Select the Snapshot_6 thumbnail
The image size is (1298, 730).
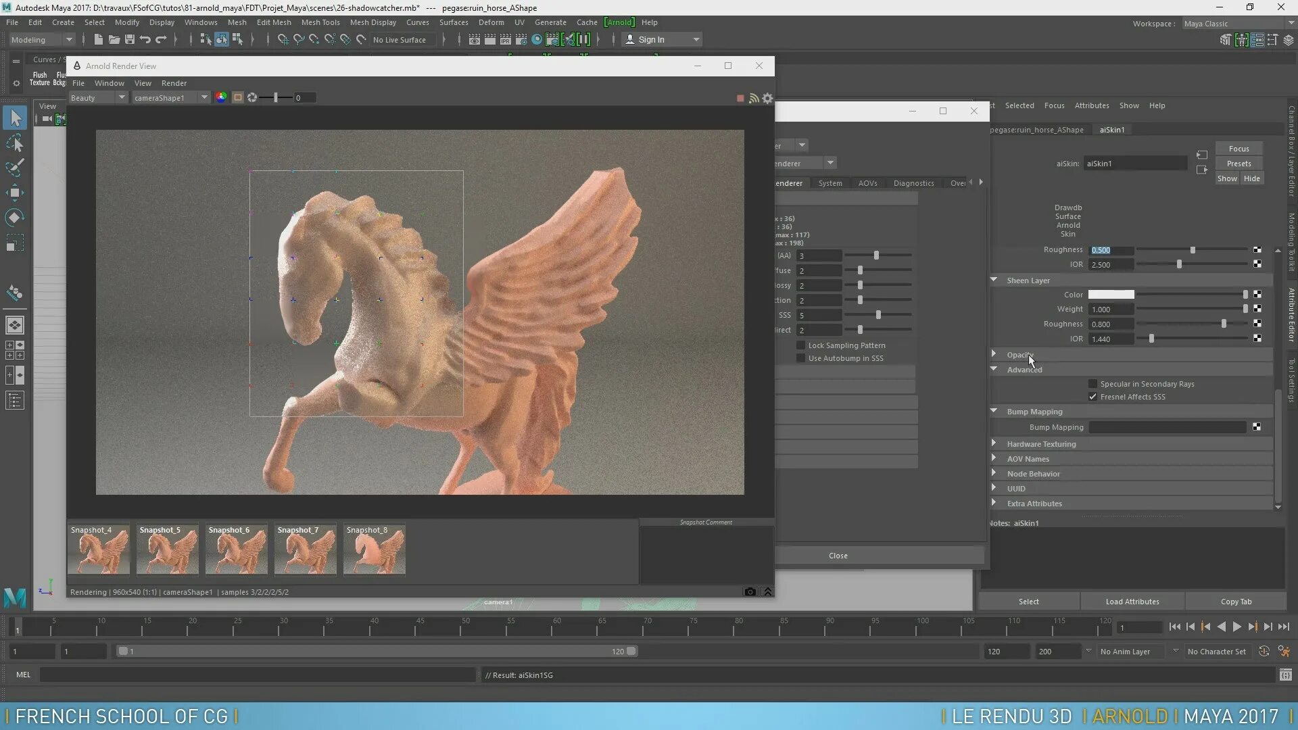pos(236,549)
